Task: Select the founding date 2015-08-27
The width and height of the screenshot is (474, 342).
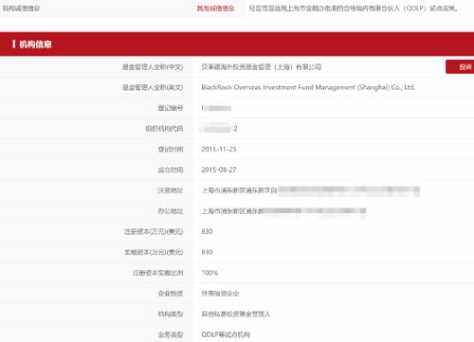Action: pos(219,170)
